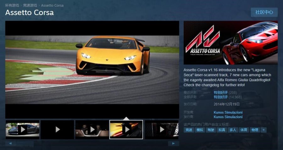Play the fifth partially visible video thumbnail

(x=162, y=130)
